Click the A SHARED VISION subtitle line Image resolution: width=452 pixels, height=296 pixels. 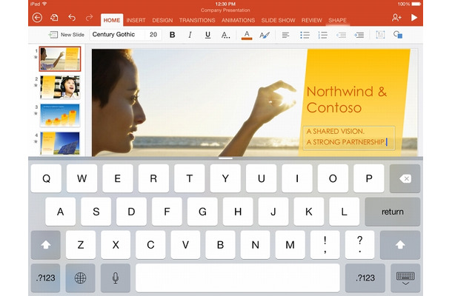[336, 131]
